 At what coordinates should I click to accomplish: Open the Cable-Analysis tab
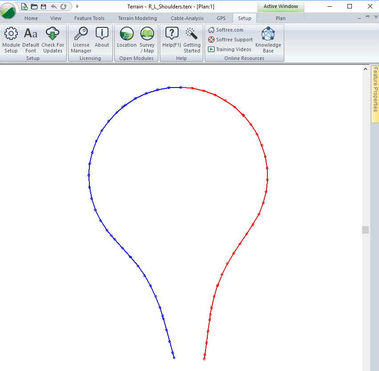pos(187,18)
